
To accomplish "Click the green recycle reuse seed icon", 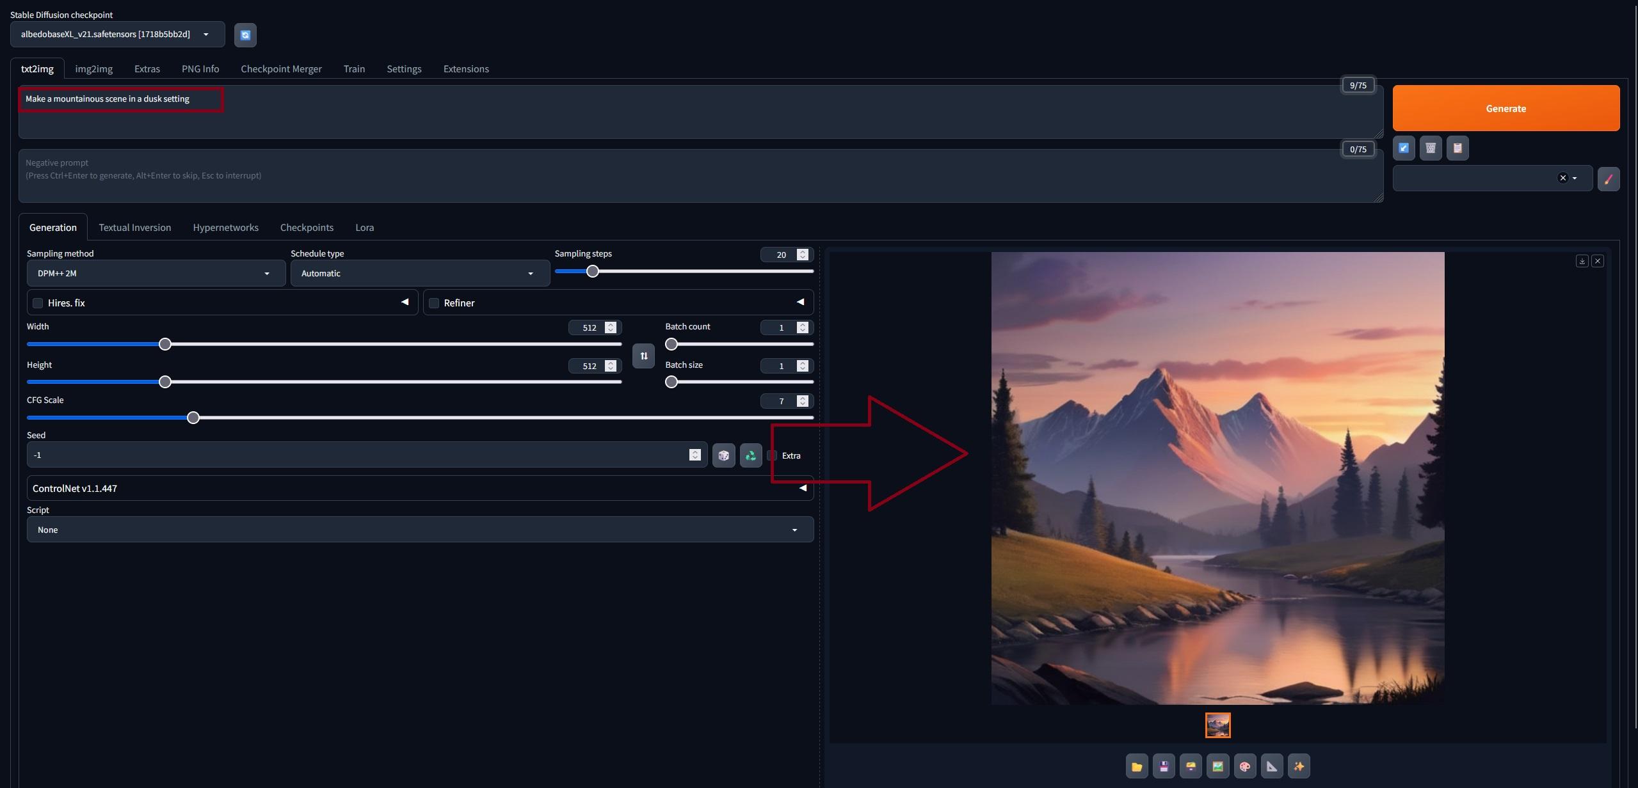I will click(751, 455).
